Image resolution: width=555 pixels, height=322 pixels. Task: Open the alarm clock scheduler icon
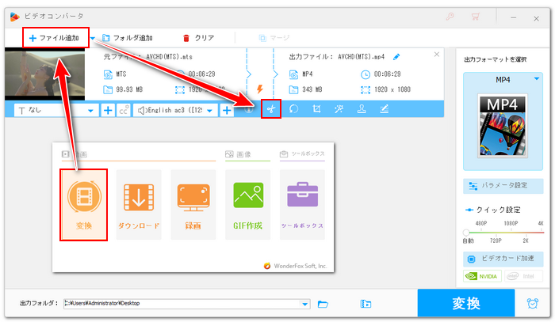(533, 303)
